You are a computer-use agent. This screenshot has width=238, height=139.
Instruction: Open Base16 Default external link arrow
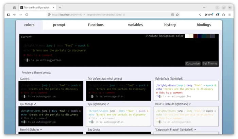190,104
